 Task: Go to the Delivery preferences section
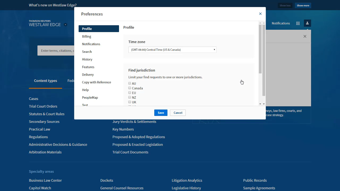88,75
